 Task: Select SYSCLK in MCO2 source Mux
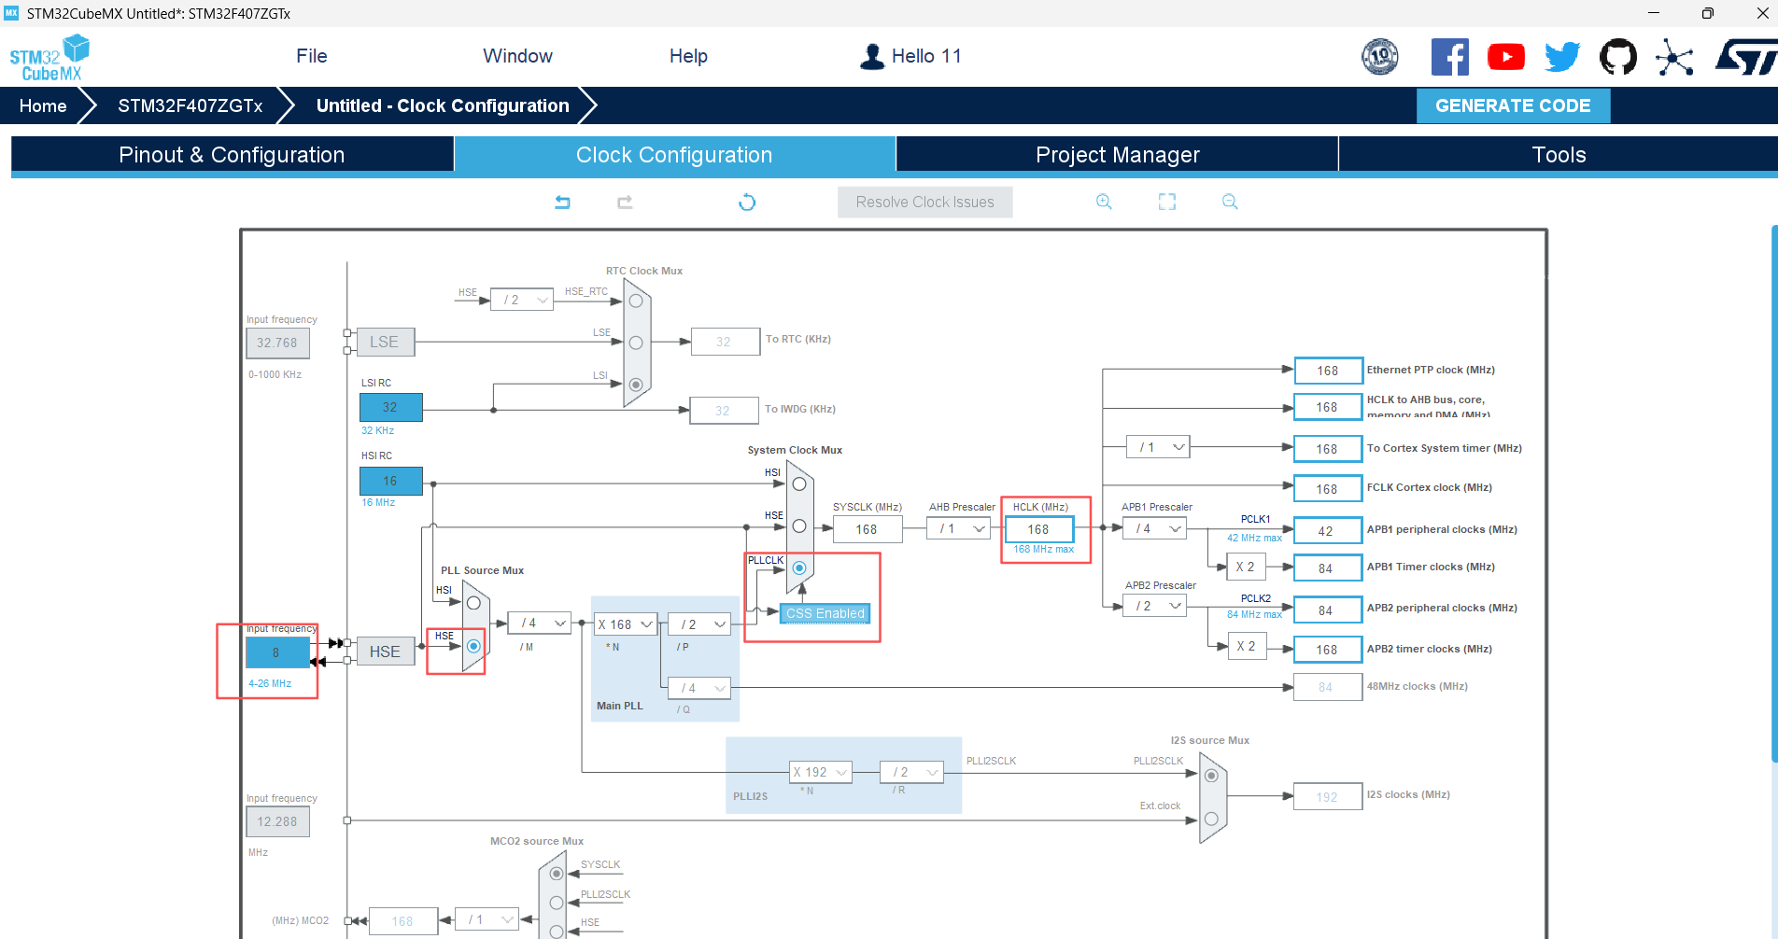click(x=557, y=874)
